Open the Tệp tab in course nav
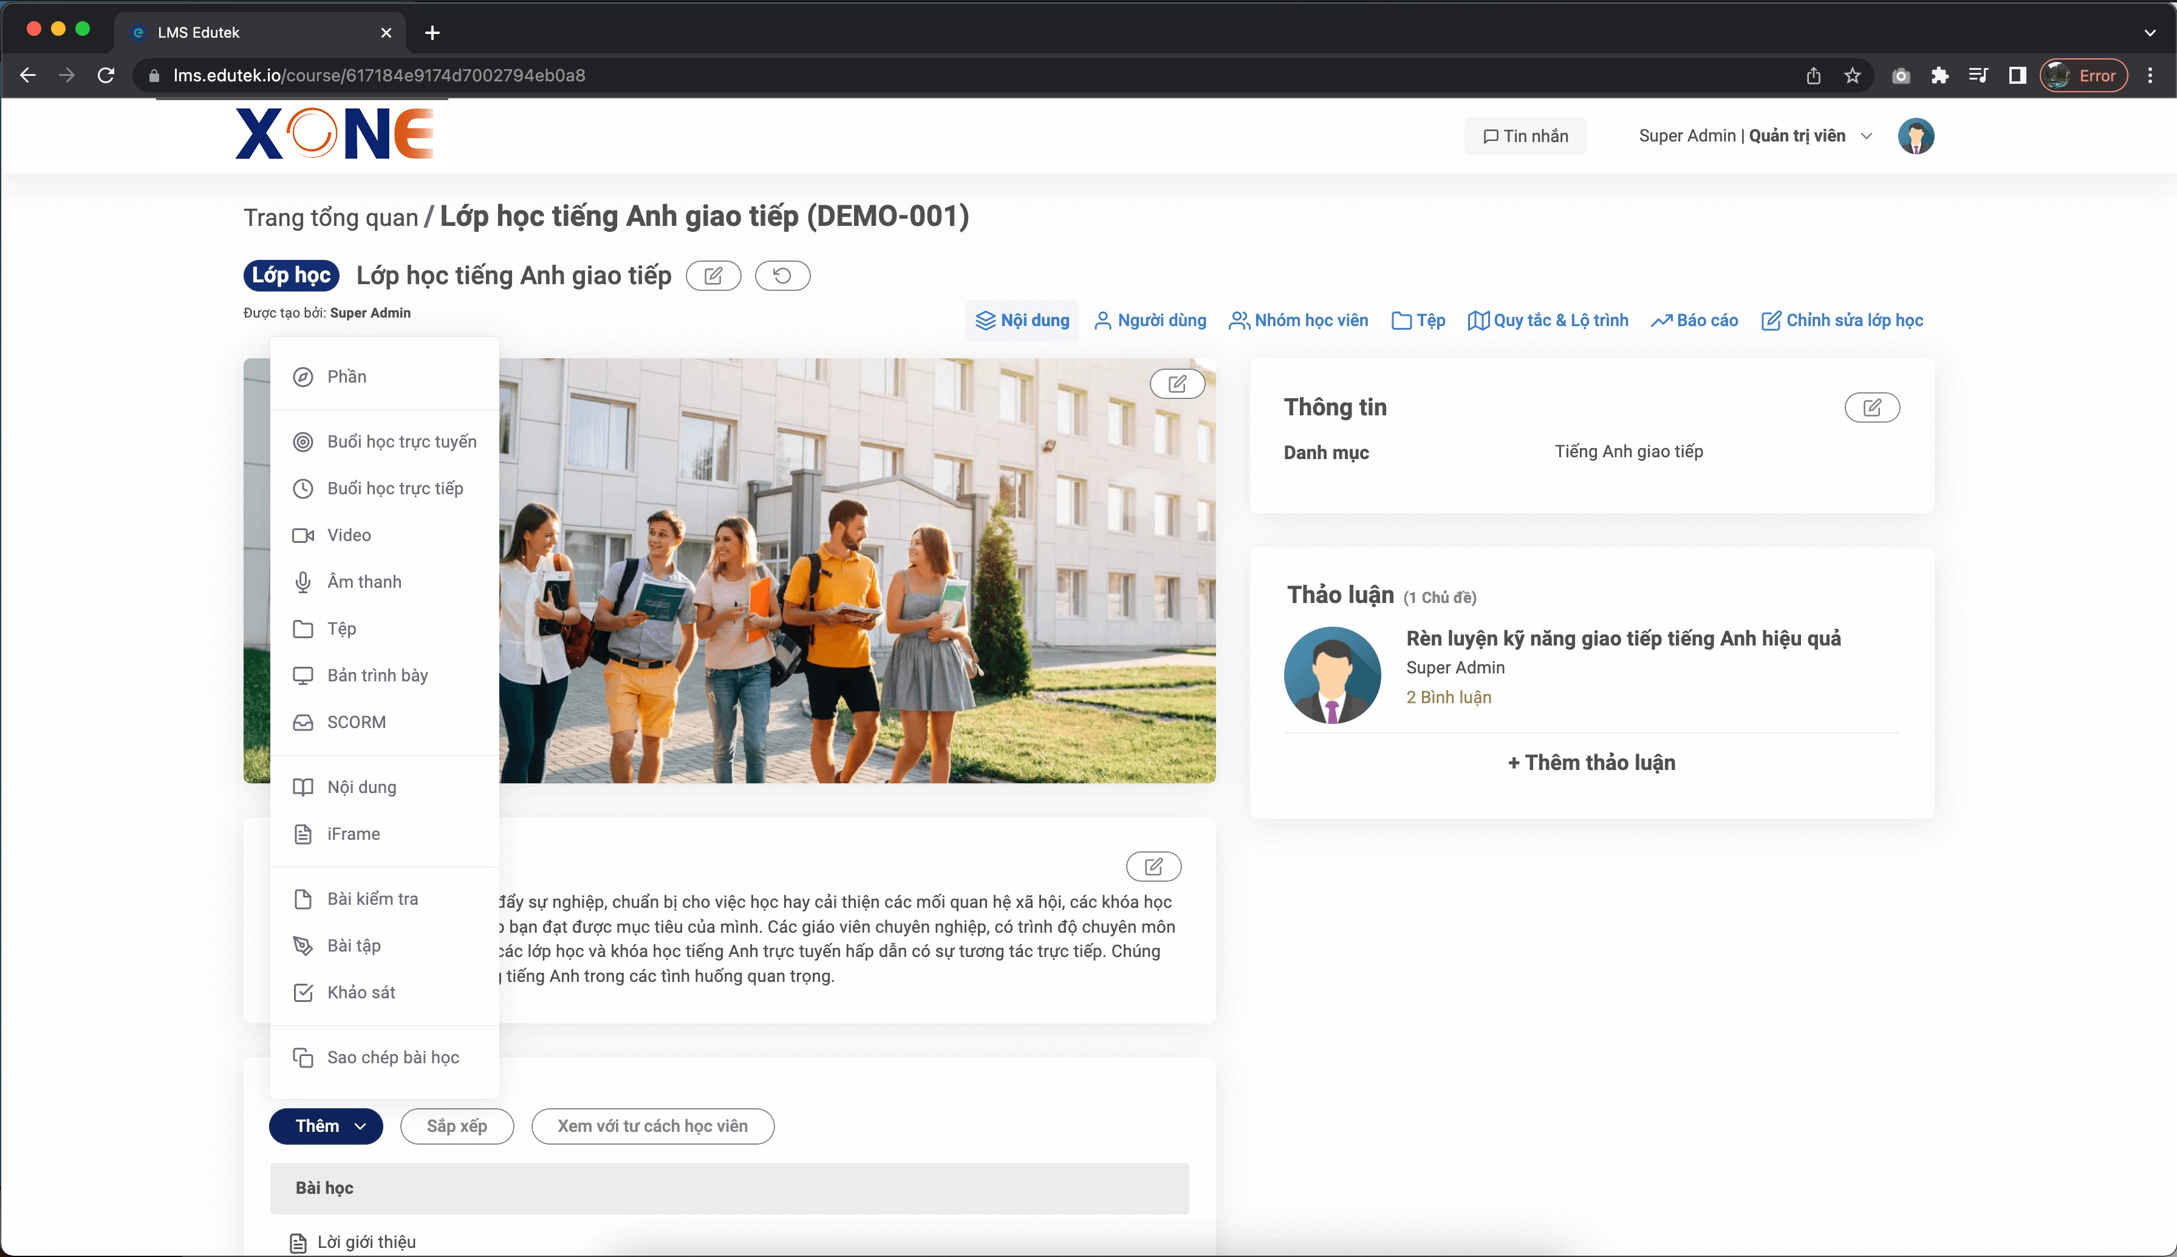The width and height of the screenshot is (2177, 1257). (1418, 320)
